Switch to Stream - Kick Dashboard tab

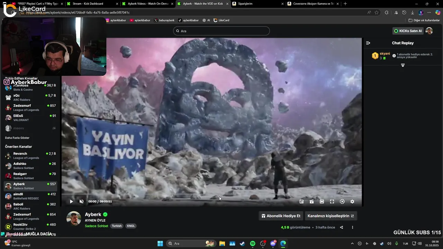click(92, 4)
